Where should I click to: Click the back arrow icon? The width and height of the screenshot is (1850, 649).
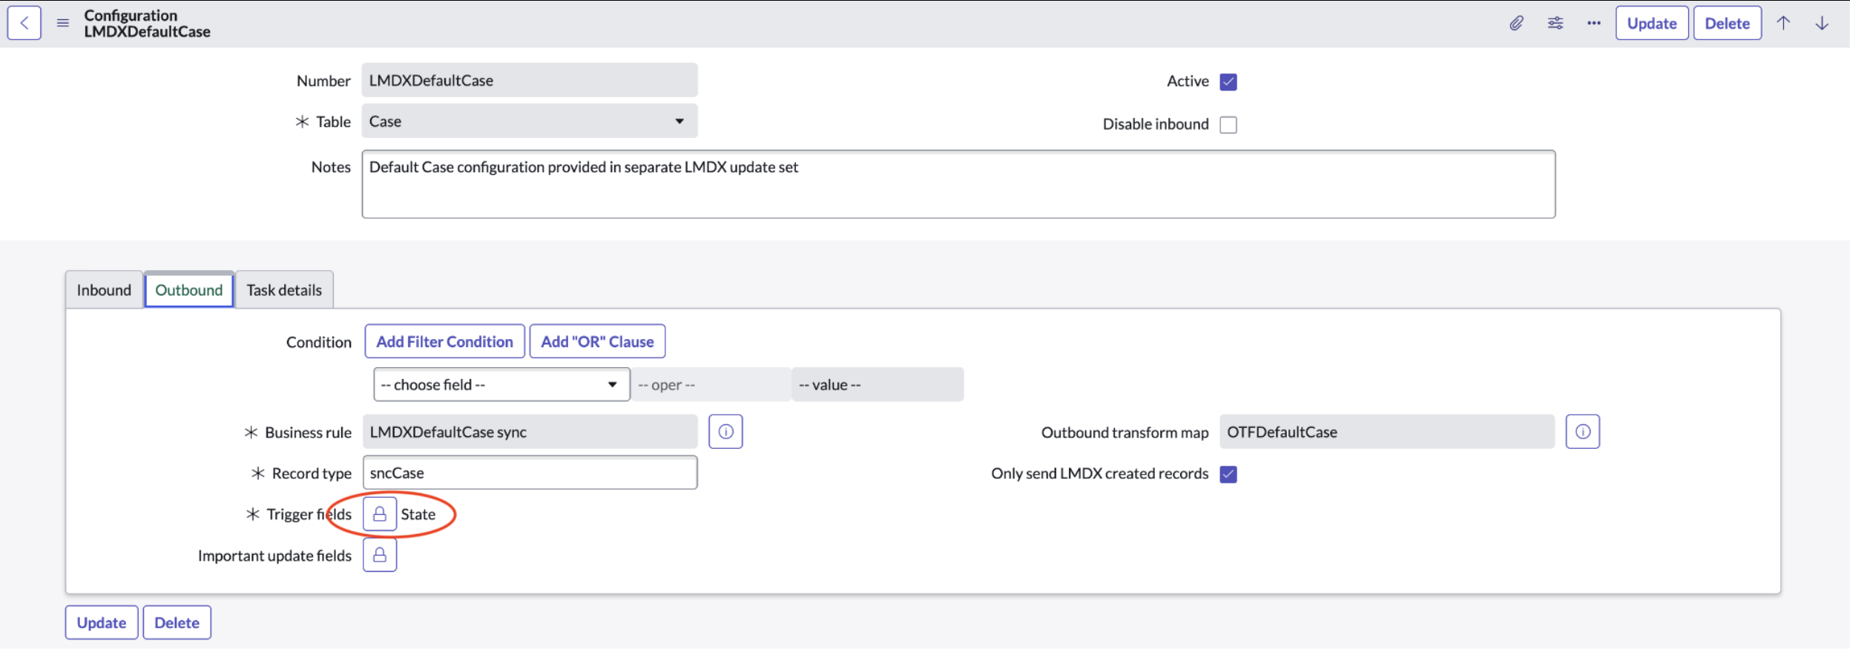click(x=24, y=23)
